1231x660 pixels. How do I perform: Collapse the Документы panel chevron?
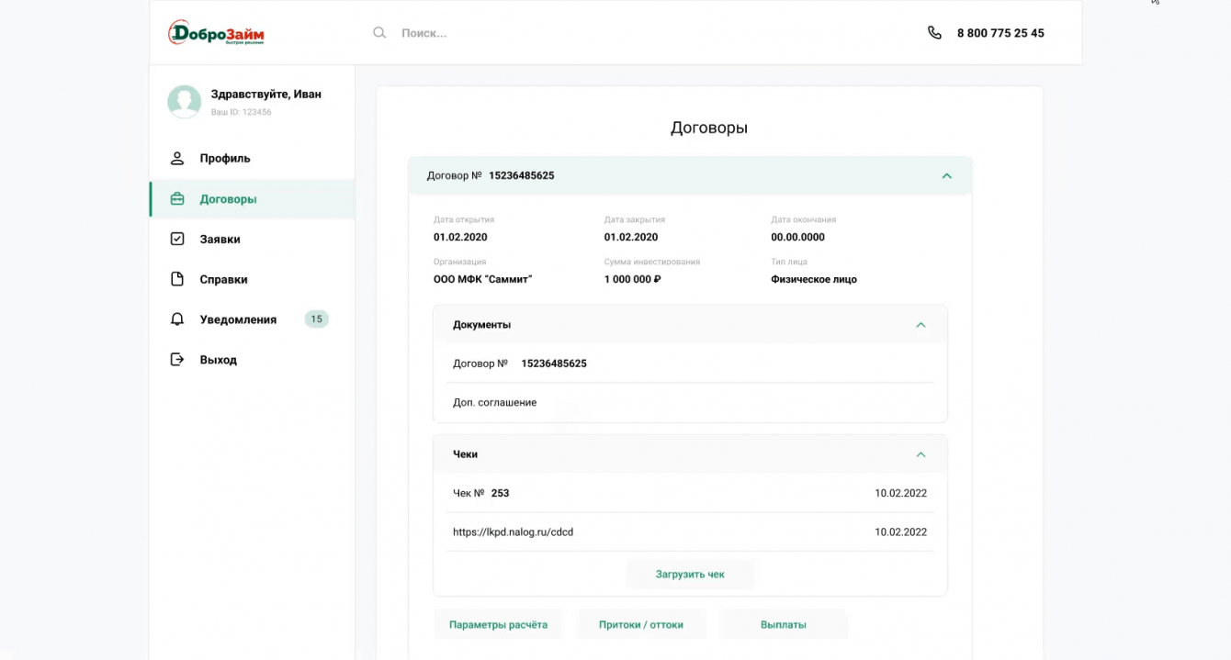click(x=920, y=325)
